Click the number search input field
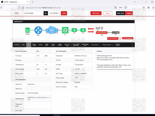 33,13
